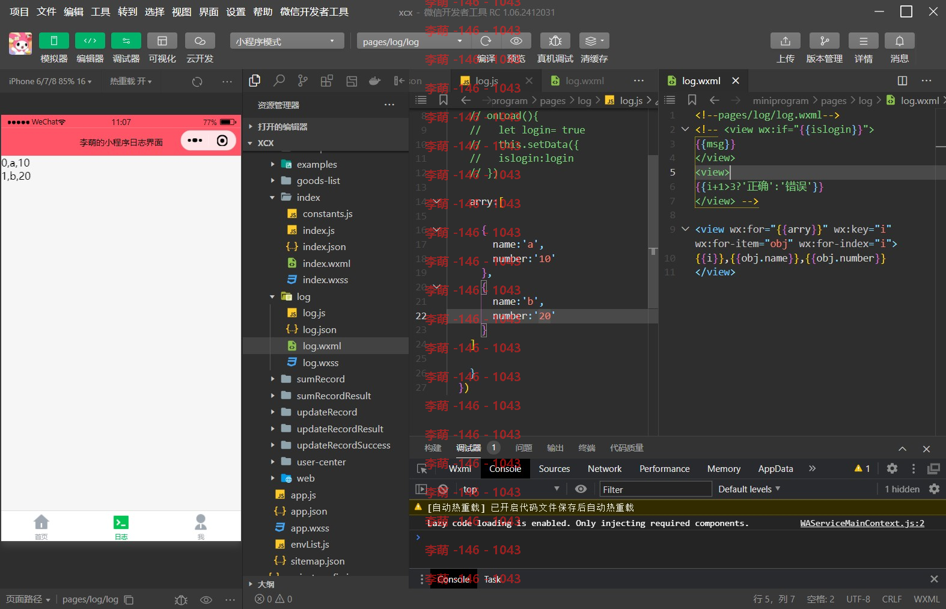The height and width of the screenshot is (609, 946).
Task: Expand the goods-list folder
Action: point(326,180)
